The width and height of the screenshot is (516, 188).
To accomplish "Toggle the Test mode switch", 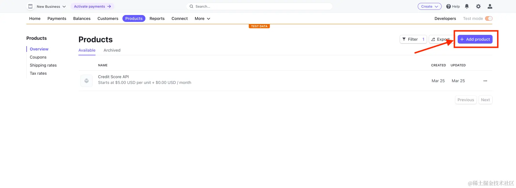I will (489, 18).
